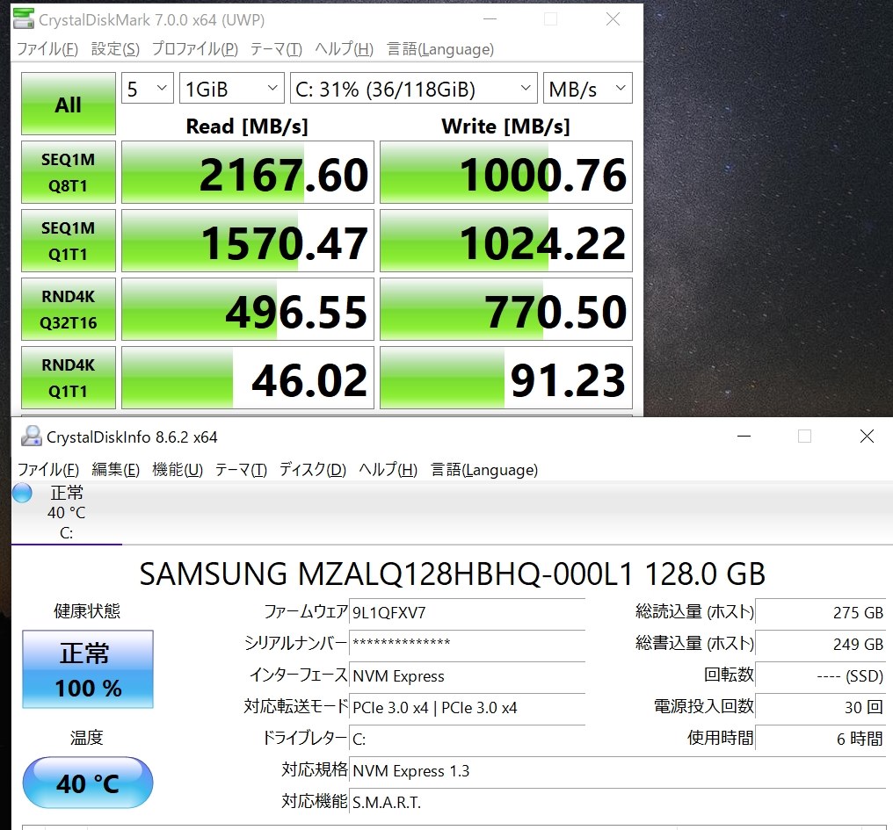Open the test count dropdown showing 5

(146, 88)
